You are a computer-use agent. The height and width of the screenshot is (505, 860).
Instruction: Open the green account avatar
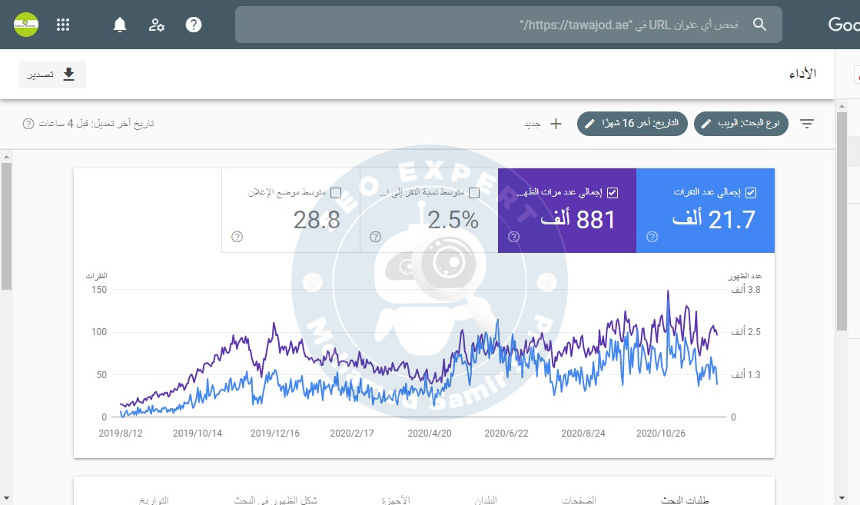(x=26, y=25)
